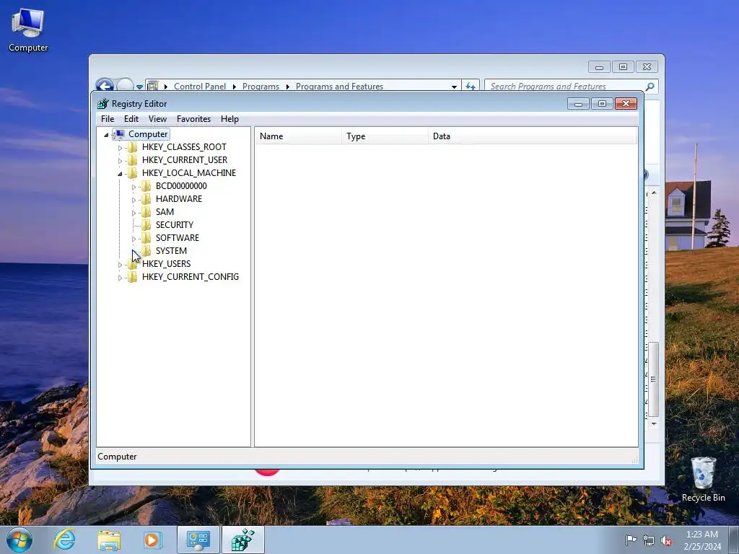Click the Type column header
This screenshot has height=554, width=739.
point(385,136)
